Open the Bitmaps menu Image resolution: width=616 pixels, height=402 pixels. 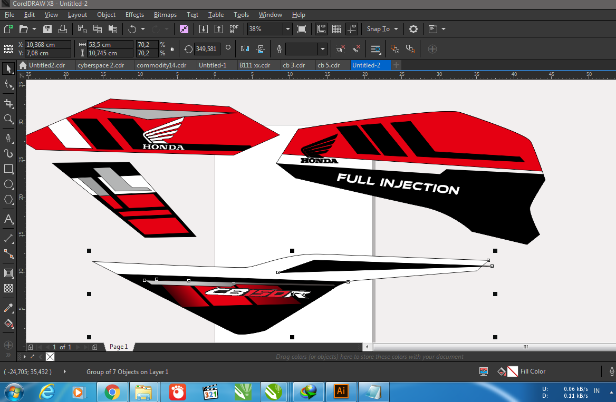point(165,15)
